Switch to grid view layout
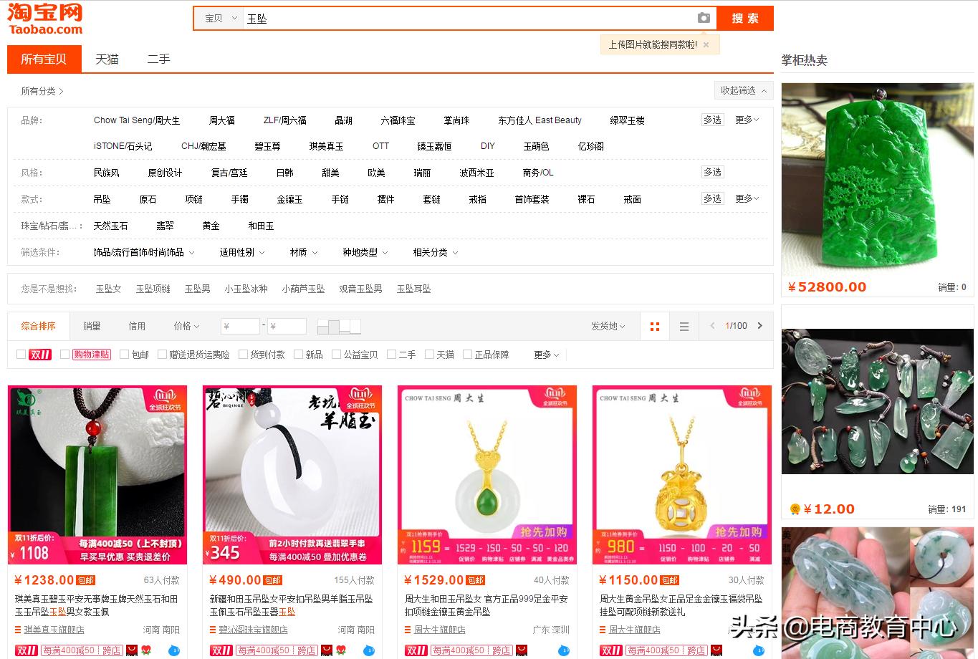This screenshot has height=659, width=978. (654, 326)
